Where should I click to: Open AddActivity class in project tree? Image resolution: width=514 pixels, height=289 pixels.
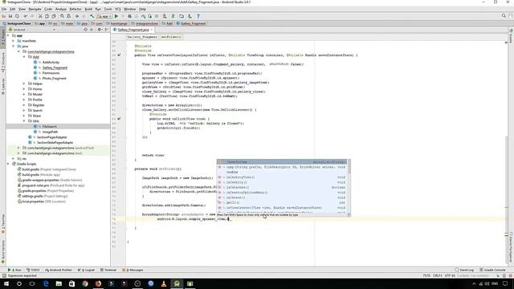pos(51,63)
